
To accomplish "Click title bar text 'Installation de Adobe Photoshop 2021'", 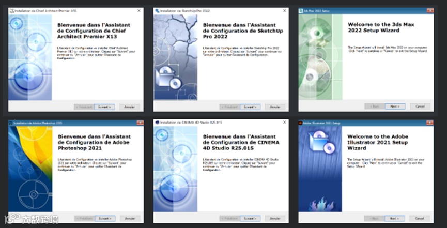I will [38, 123].
